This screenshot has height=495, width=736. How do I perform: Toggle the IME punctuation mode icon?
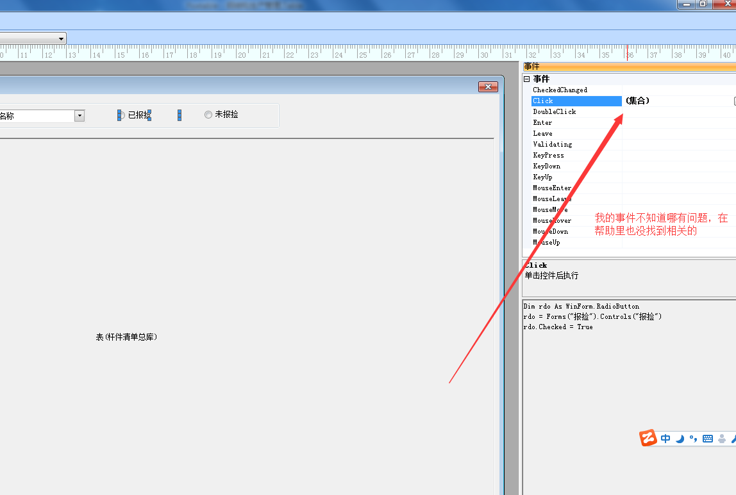pos(693,439)
